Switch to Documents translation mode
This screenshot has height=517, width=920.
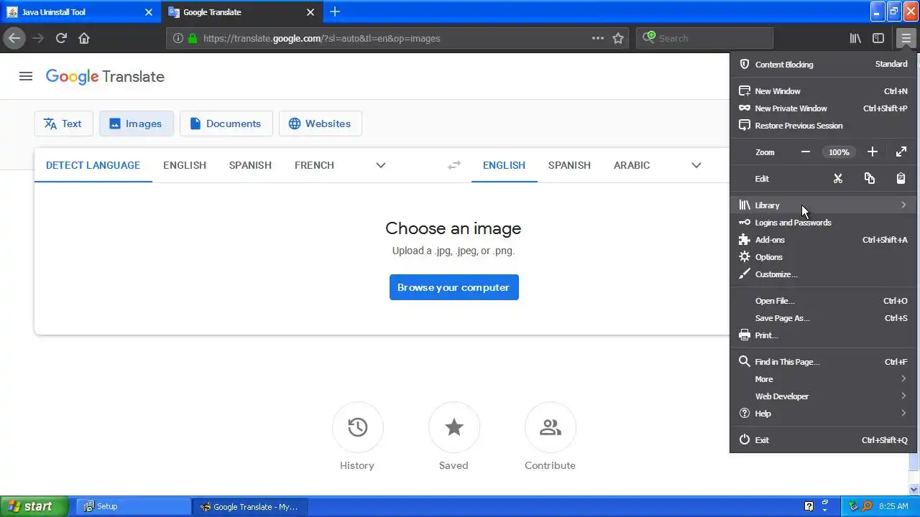click(226, 124)
